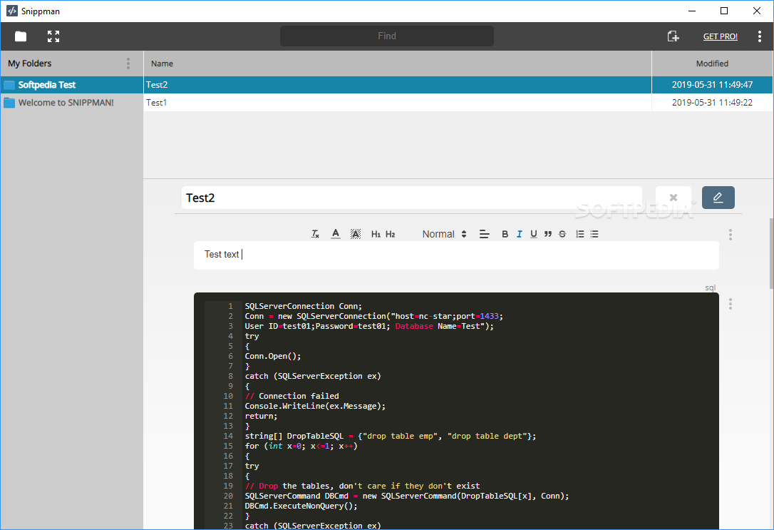The image size is (774, 530).
Task: Toggle strikethrough formatting
Action: (562, 234)
